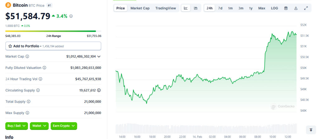Open the Earn Crypto dropdown

[64, 126]
